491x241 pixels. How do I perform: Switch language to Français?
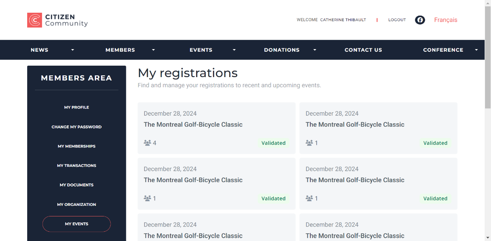tap(446, 20)
